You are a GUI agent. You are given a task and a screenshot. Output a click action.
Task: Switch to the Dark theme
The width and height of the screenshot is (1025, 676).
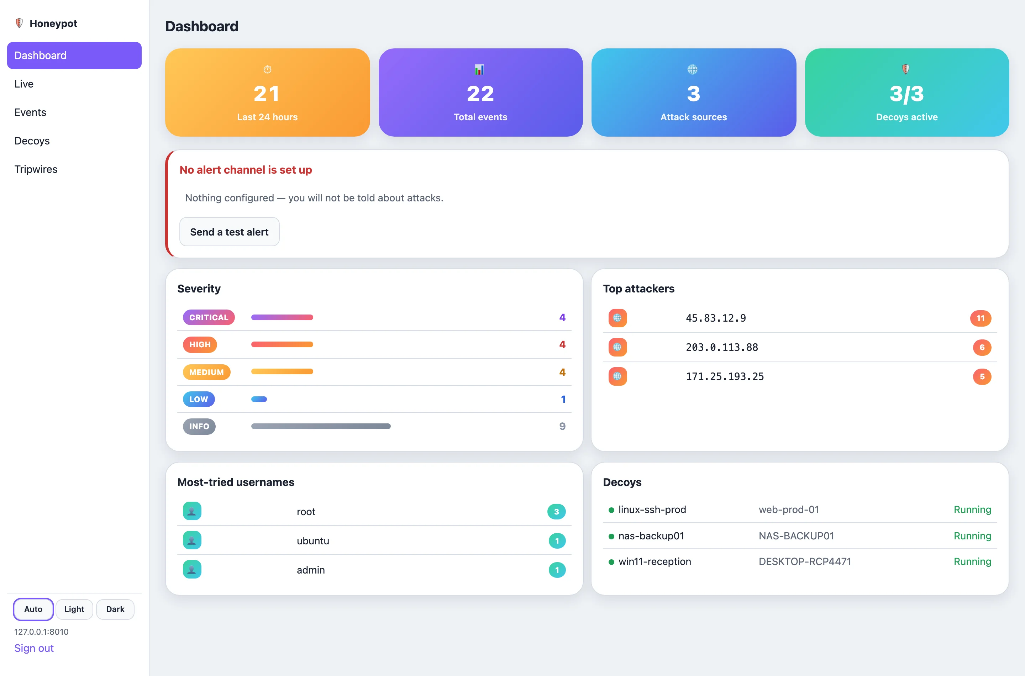[115, 609]
